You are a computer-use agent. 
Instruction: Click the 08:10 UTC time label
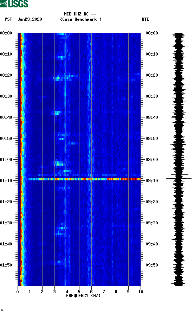tap(152, 54)
